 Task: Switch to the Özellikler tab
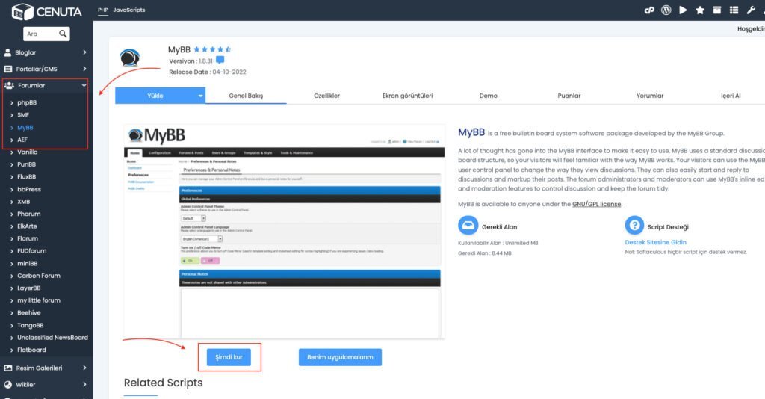[327, 96]
